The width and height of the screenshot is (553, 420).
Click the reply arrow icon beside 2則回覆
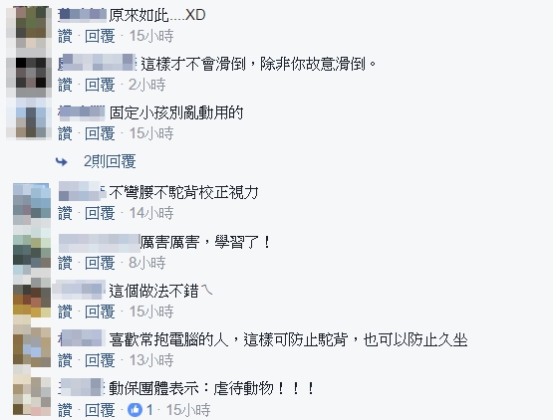62,161
